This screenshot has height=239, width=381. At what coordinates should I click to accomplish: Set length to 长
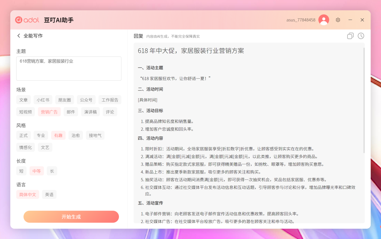52,171
